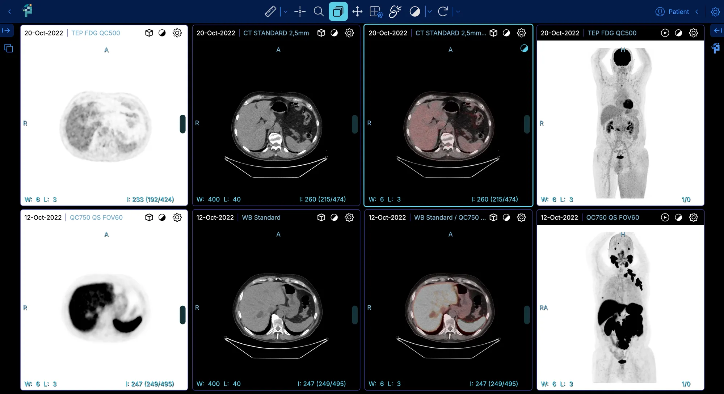The width and height of the screenshot is (724, 394).
Task: Open settings for 20-Oct CT STANDARD 2,5mm viewport
Action: [x=349, y=33]
